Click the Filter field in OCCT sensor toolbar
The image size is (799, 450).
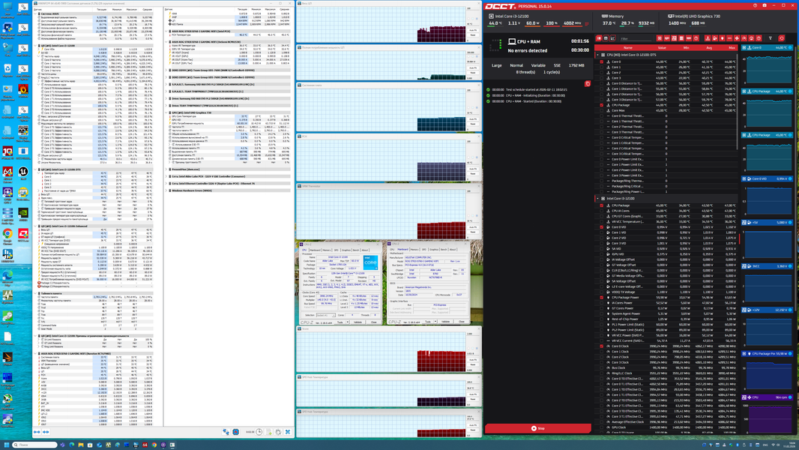[x=636, y=39]
